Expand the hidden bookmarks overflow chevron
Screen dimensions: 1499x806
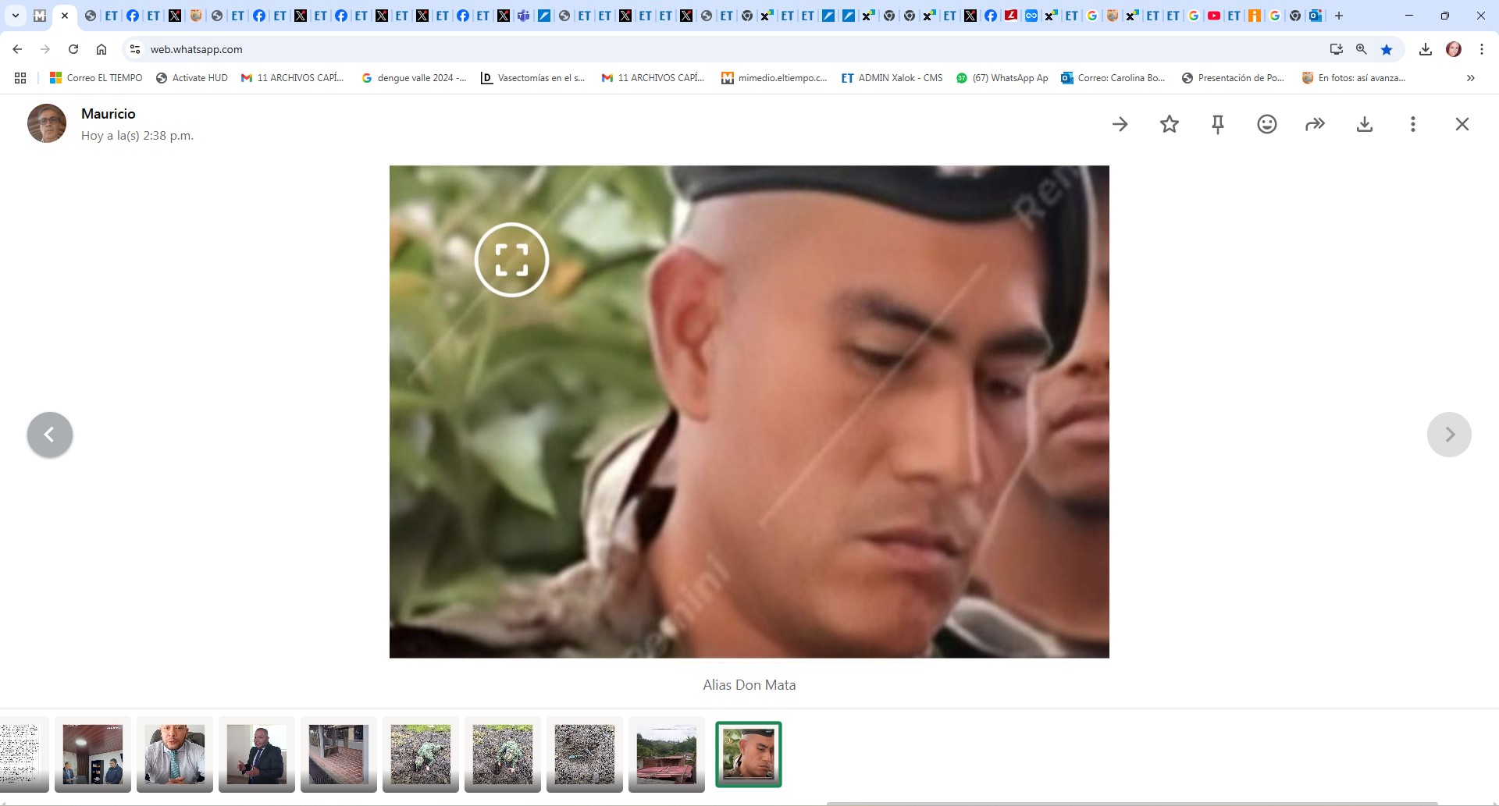click(x=1470, y=77)
